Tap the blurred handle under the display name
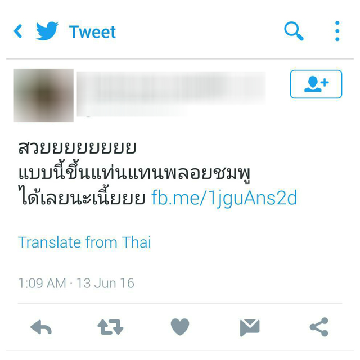 tap(132, 111)
